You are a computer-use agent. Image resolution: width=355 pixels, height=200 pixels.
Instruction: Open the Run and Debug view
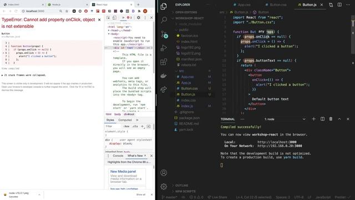click(164, 48)
